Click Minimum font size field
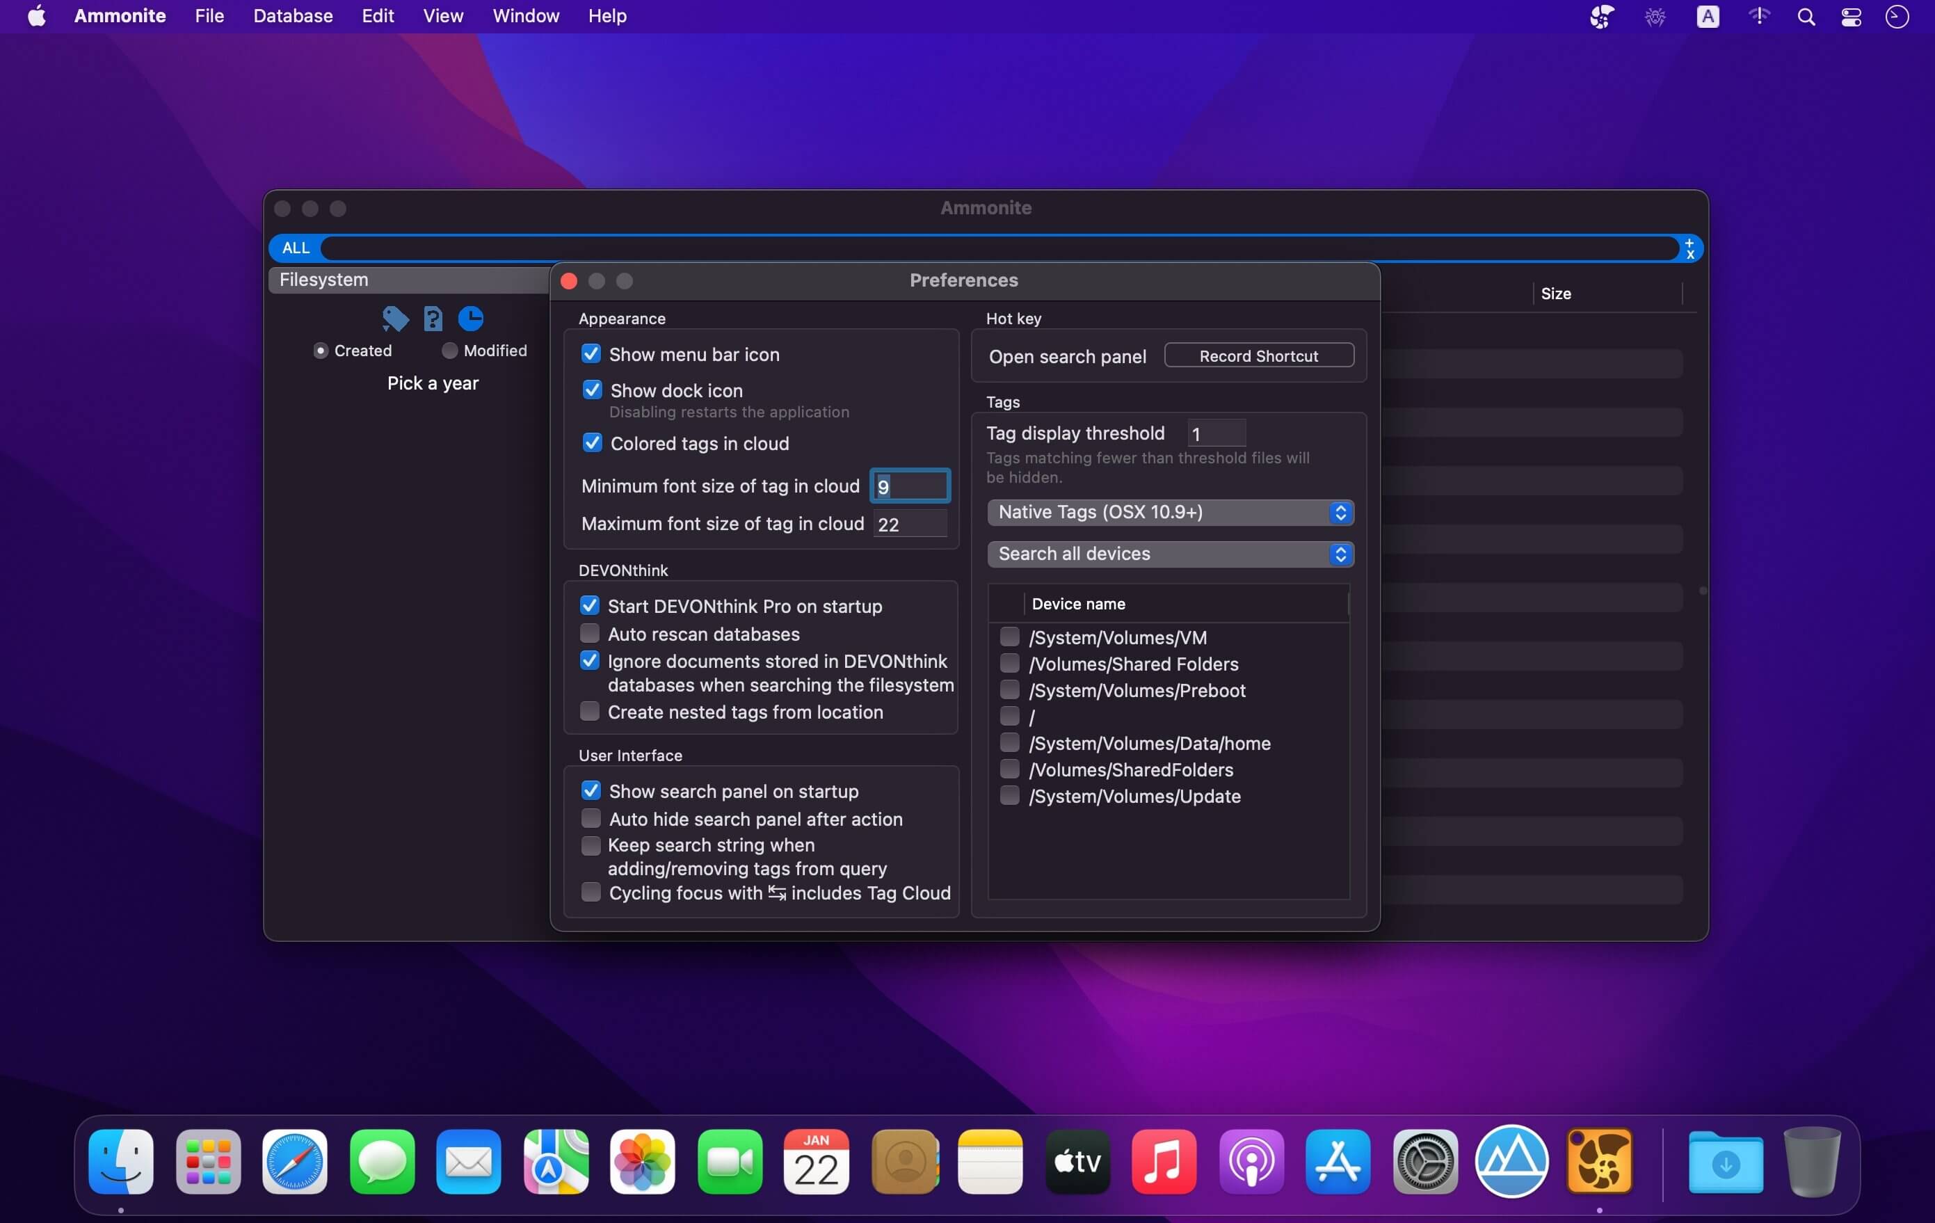The width and height of the screenshot is (1935, 1223). 910,486
